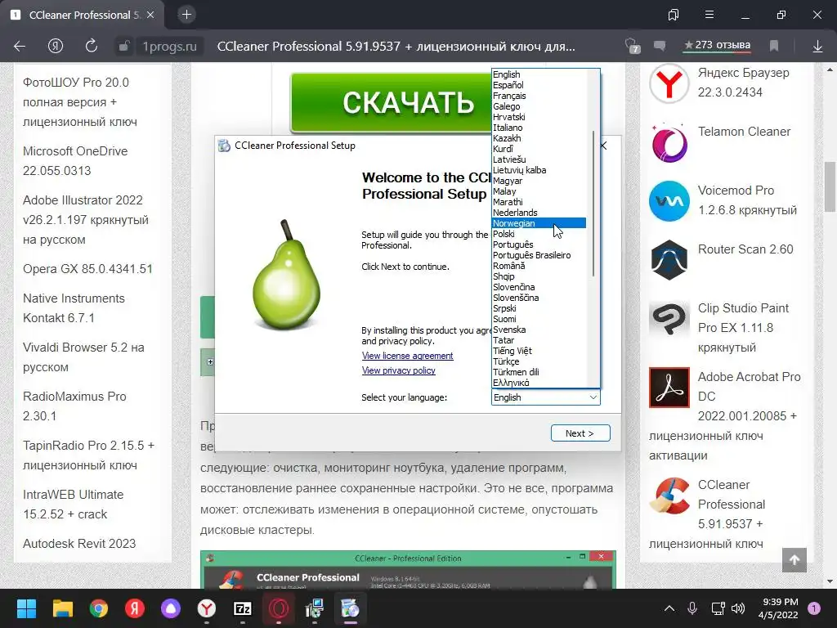The width and height of the screenshot is (837, 628).
Task: Open 7-Zip from taskbar
Action: pos(242,608)
